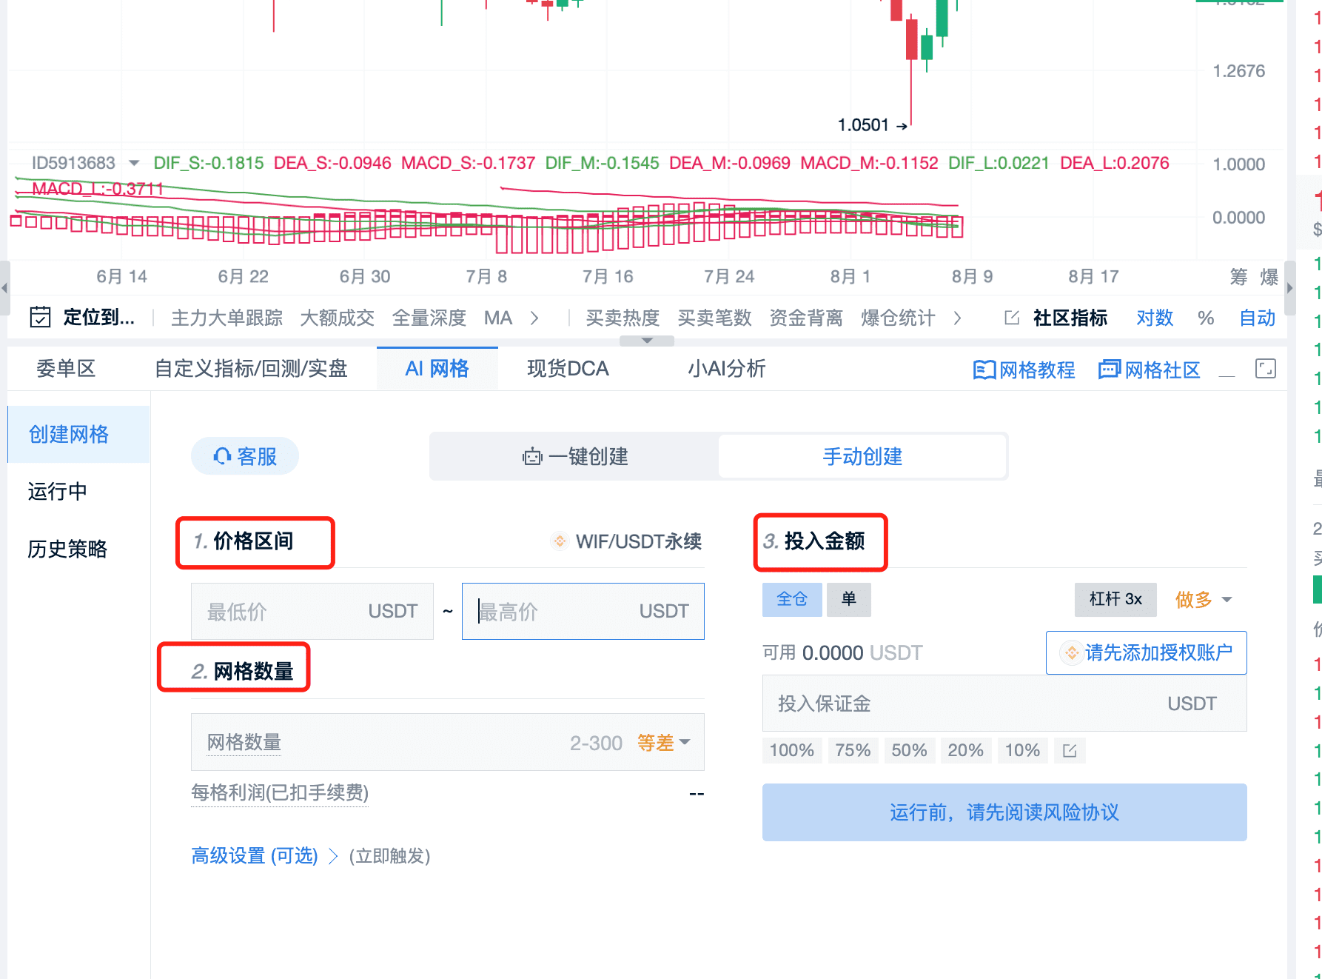Screen dimensions: 1322x979
Task: Switch to the 委单区 tab
Action: tap(66, 369)
